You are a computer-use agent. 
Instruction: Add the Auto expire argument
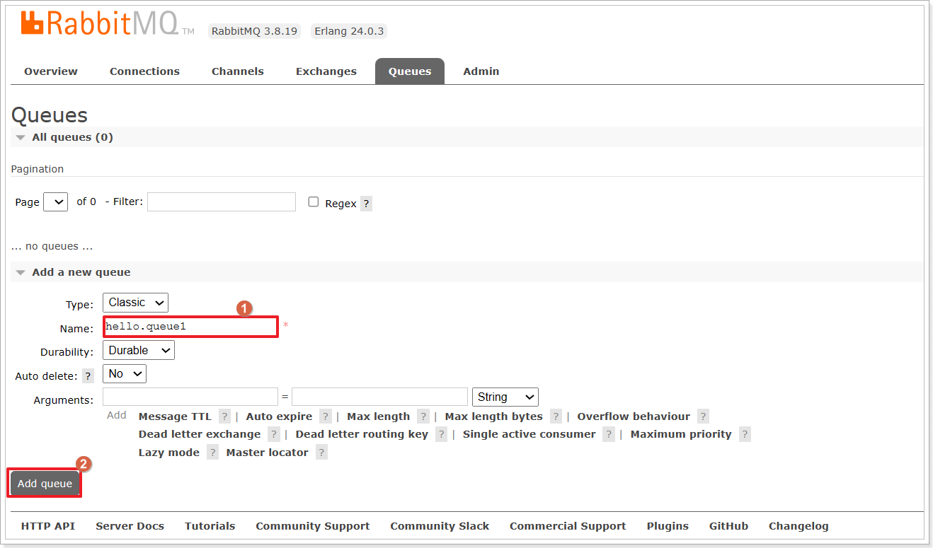[279, 416]
